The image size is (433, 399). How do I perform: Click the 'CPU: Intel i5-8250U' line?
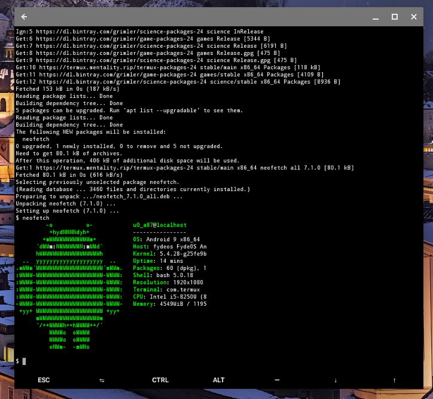[170, 297]
